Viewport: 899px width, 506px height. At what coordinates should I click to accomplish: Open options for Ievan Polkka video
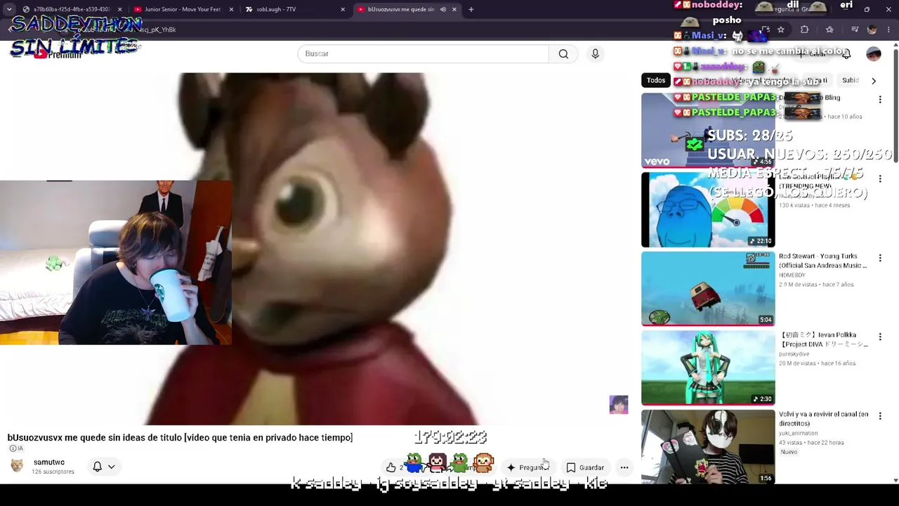click(x=880, y=337)
